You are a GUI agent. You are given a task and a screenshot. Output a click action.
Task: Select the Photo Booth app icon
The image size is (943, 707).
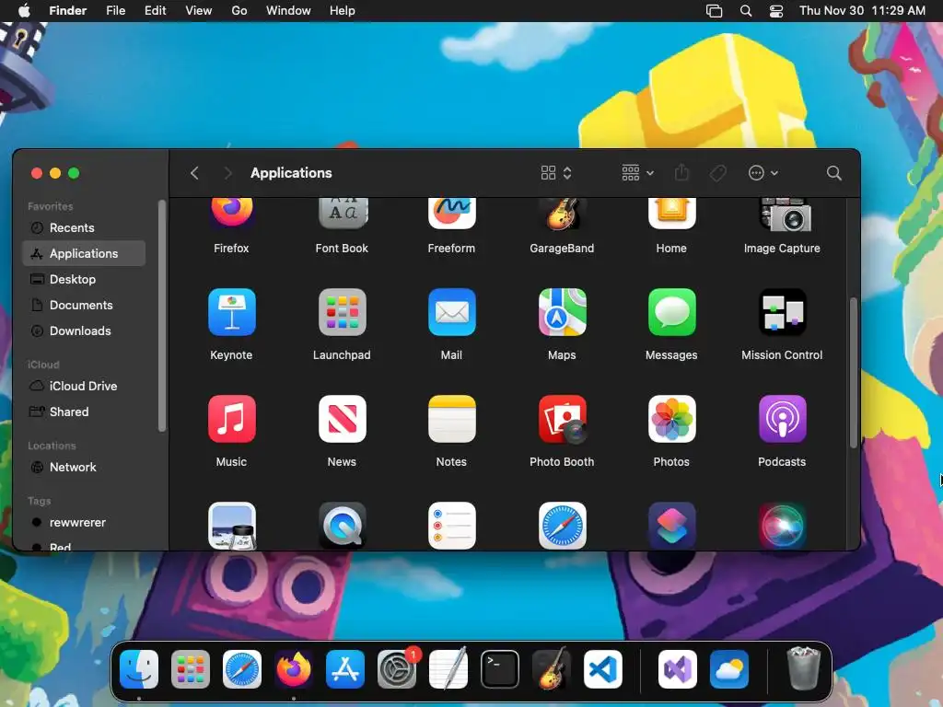click(562, 419)
